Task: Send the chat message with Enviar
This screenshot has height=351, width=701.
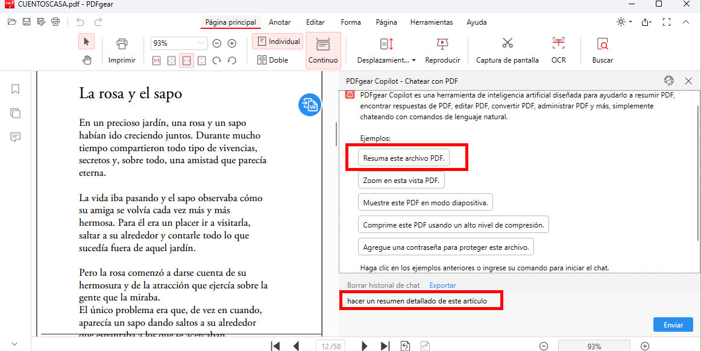Action: coord(673,324)
